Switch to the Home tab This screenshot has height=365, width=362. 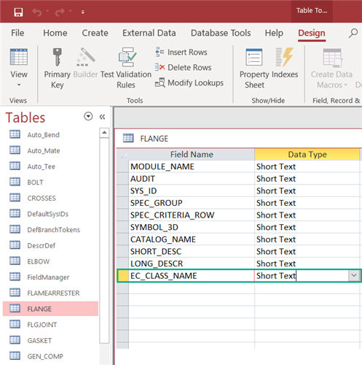click(x=55, y=33)
